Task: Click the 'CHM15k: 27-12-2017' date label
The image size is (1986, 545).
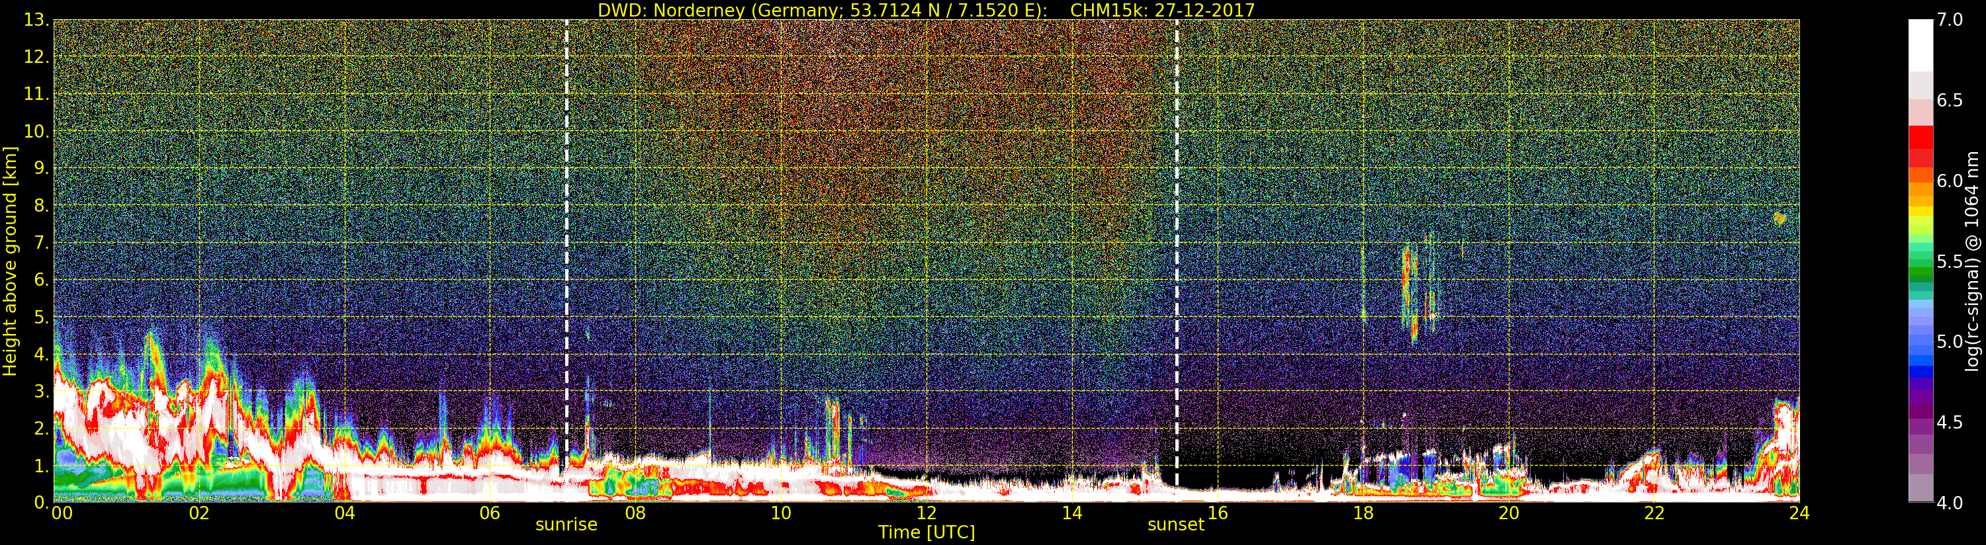Action: (x=1163, y=10)
